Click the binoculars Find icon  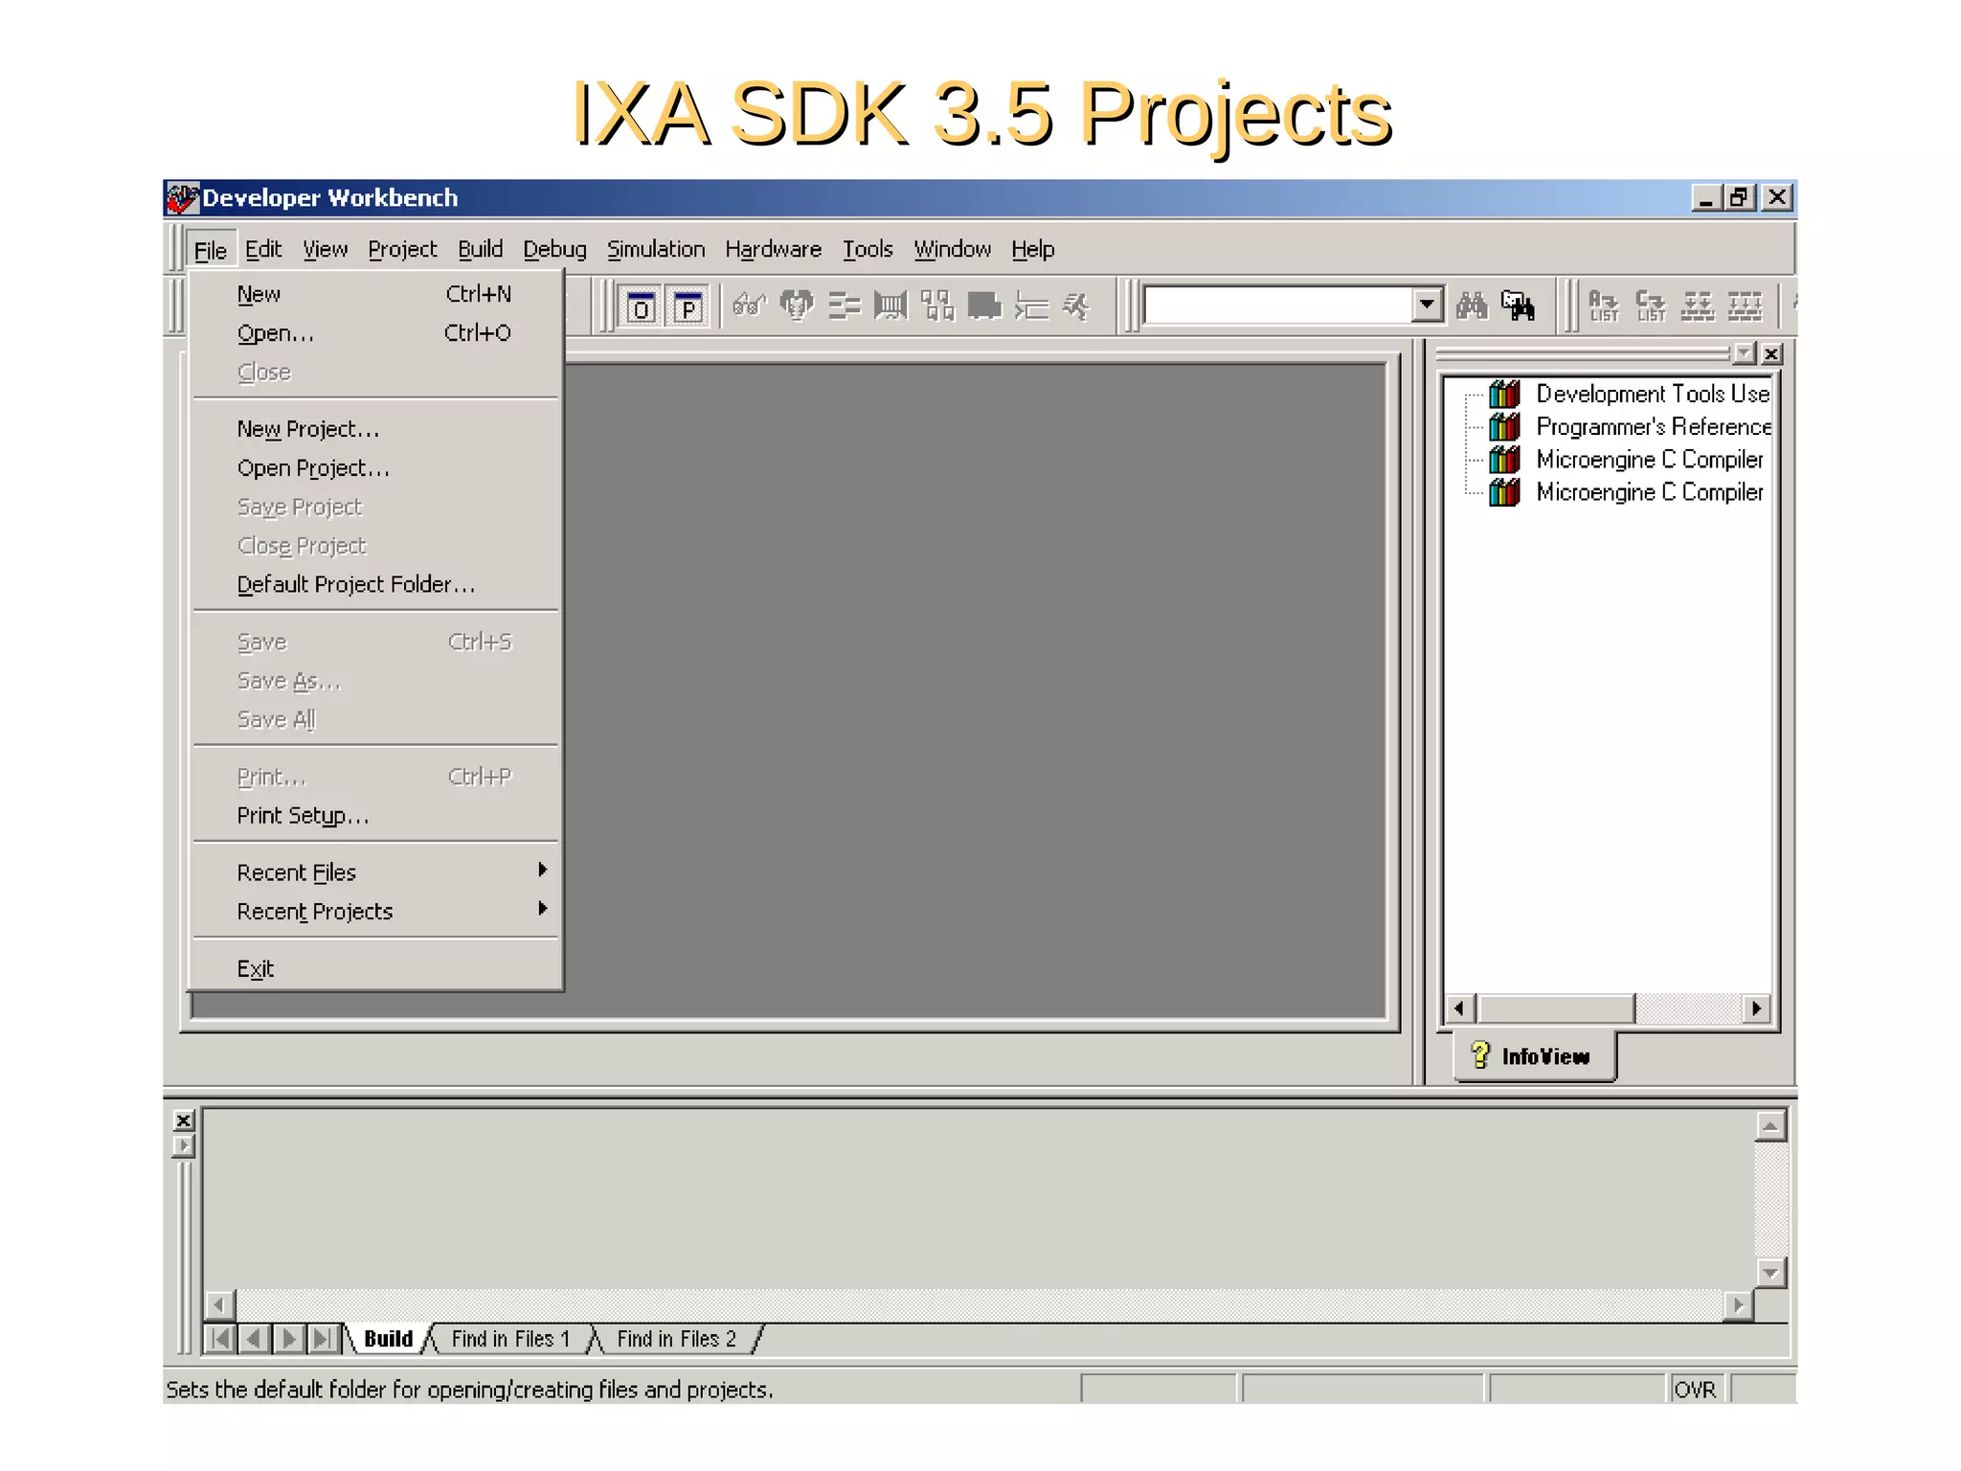(x=1472, y=306)
